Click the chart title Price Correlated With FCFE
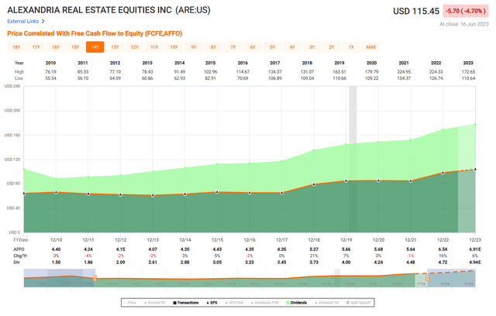The image size is (496, 316). [x=95, y=33]
